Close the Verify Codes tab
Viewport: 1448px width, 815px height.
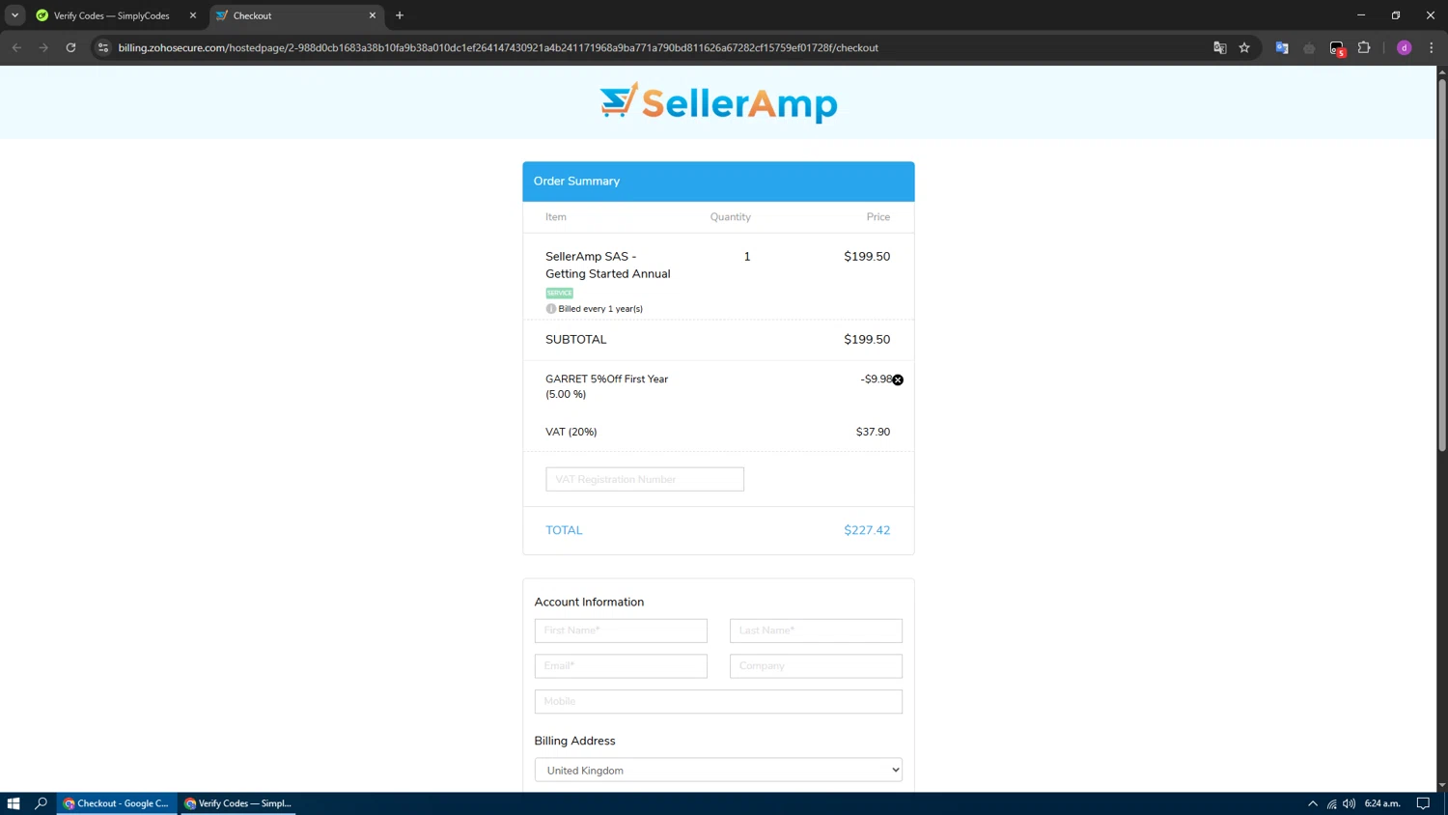[193, 15]
